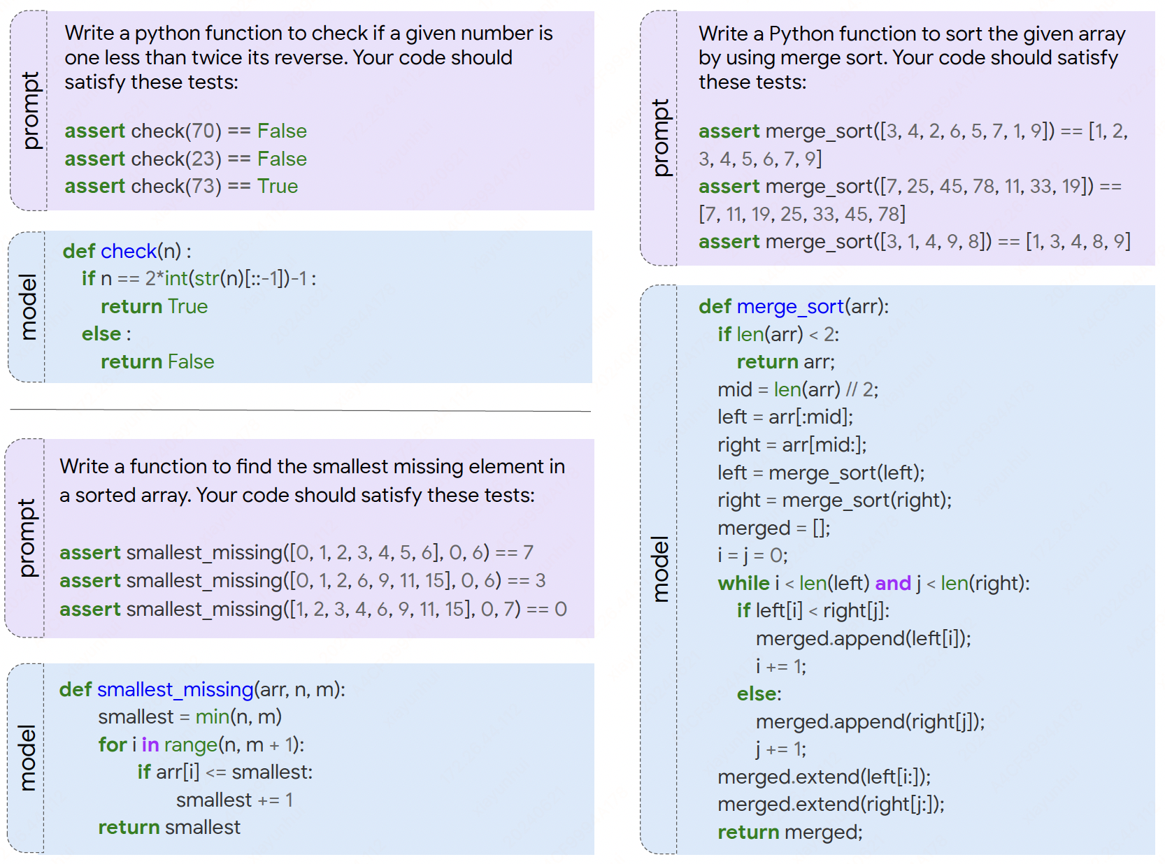Image resolution: width=1165 pixels, height=864 pixels.
Task: Click the 'prompt' label beside the merge sort task
Action: (659, 138)
